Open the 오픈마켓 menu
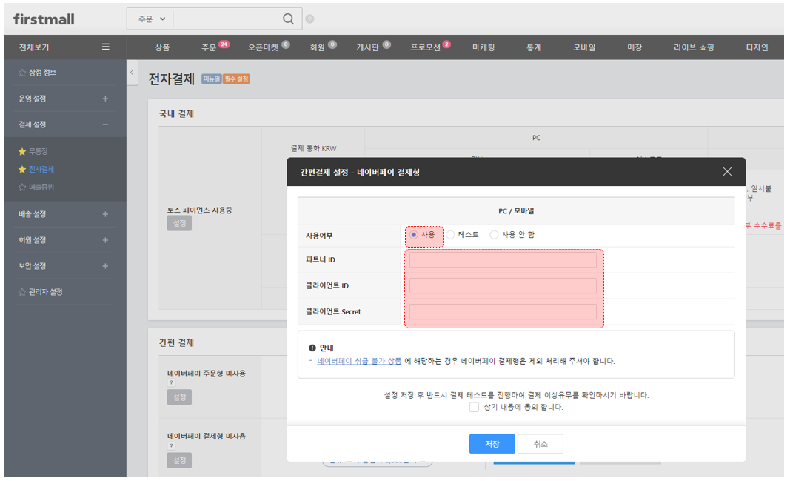The image size is (790, 481). 263,47
